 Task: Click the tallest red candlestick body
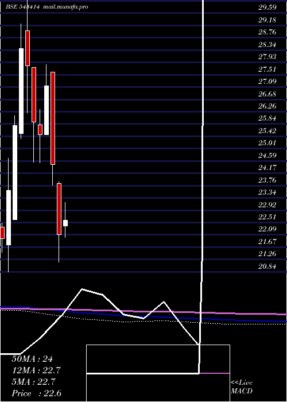pyautogui.click(x=53, y=118)
